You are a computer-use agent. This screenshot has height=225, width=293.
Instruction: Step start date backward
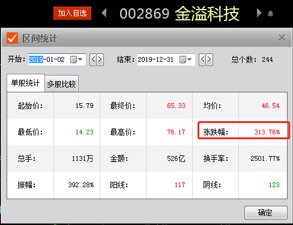tap(93, 59)
